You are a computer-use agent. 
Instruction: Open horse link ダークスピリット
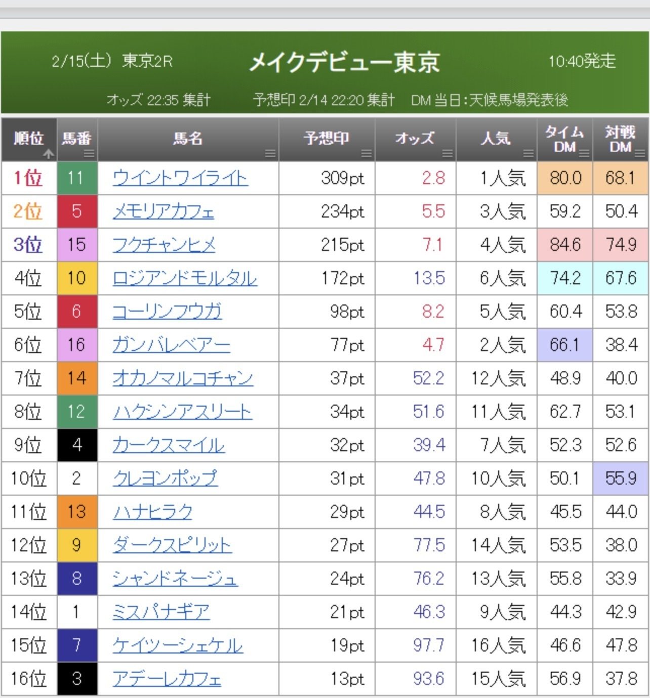pyautogui.click(x=172, y=545)
